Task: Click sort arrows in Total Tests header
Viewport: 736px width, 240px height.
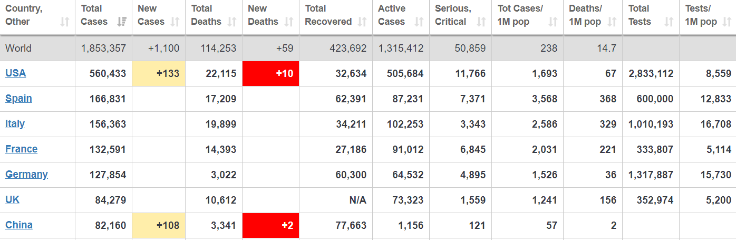Action: tap(669, 22)
